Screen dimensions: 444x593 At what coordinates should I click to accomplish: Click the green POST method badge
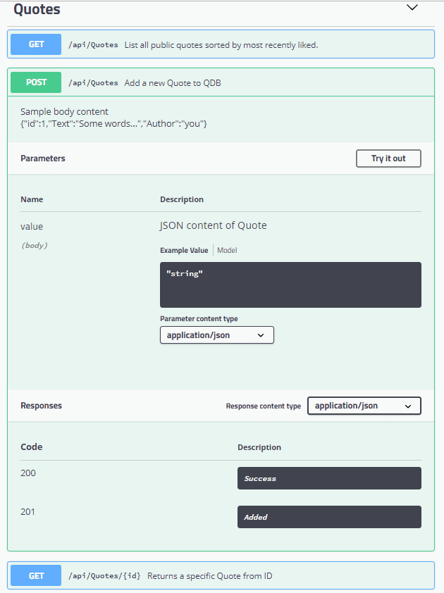(36, 82)
